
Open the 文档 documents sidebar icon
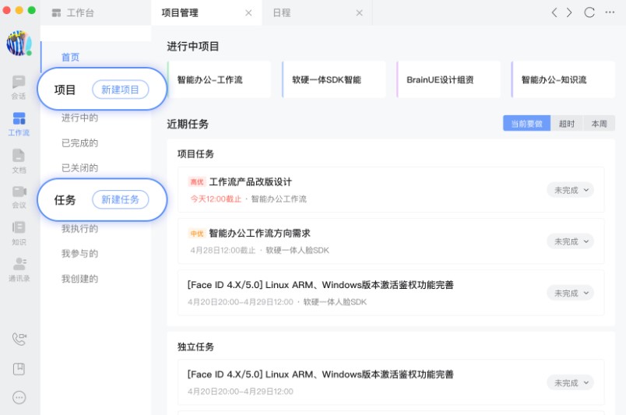click(x=19, y=159)
